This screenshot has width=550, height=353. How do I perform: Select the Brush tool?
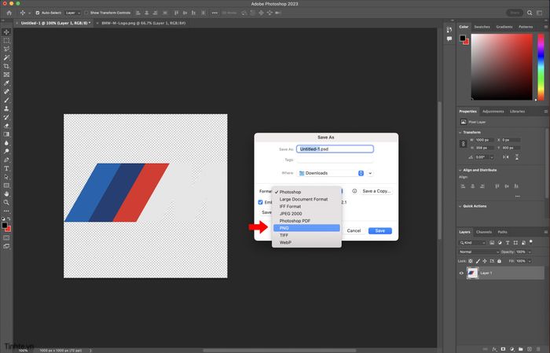tap(6, 100)
